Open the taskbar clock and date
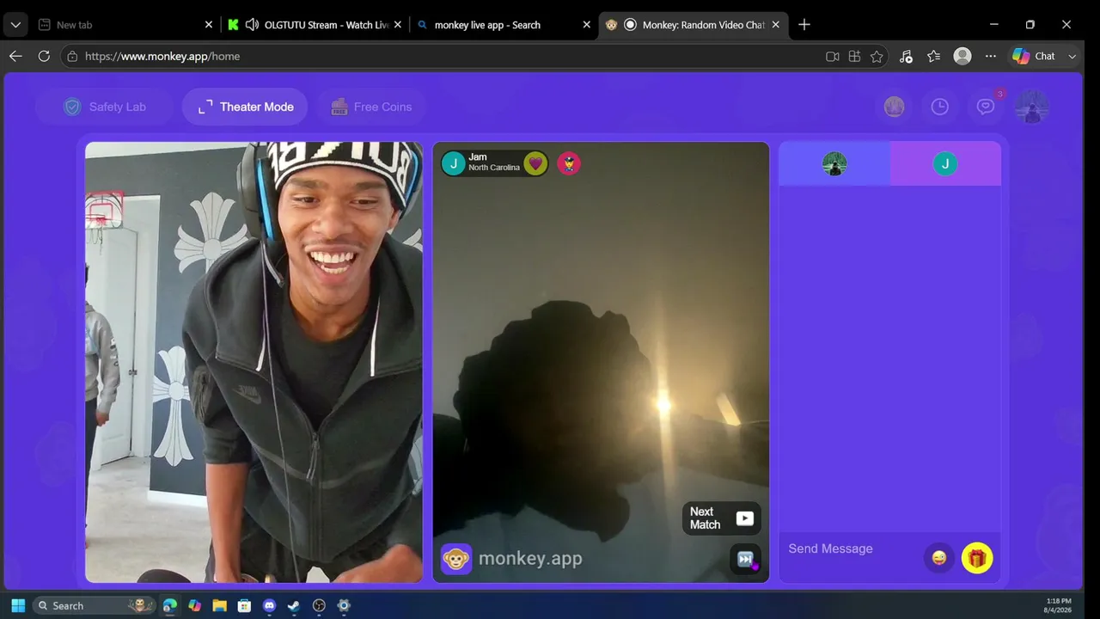The image size is (1100, 619). click(1059, 605)
